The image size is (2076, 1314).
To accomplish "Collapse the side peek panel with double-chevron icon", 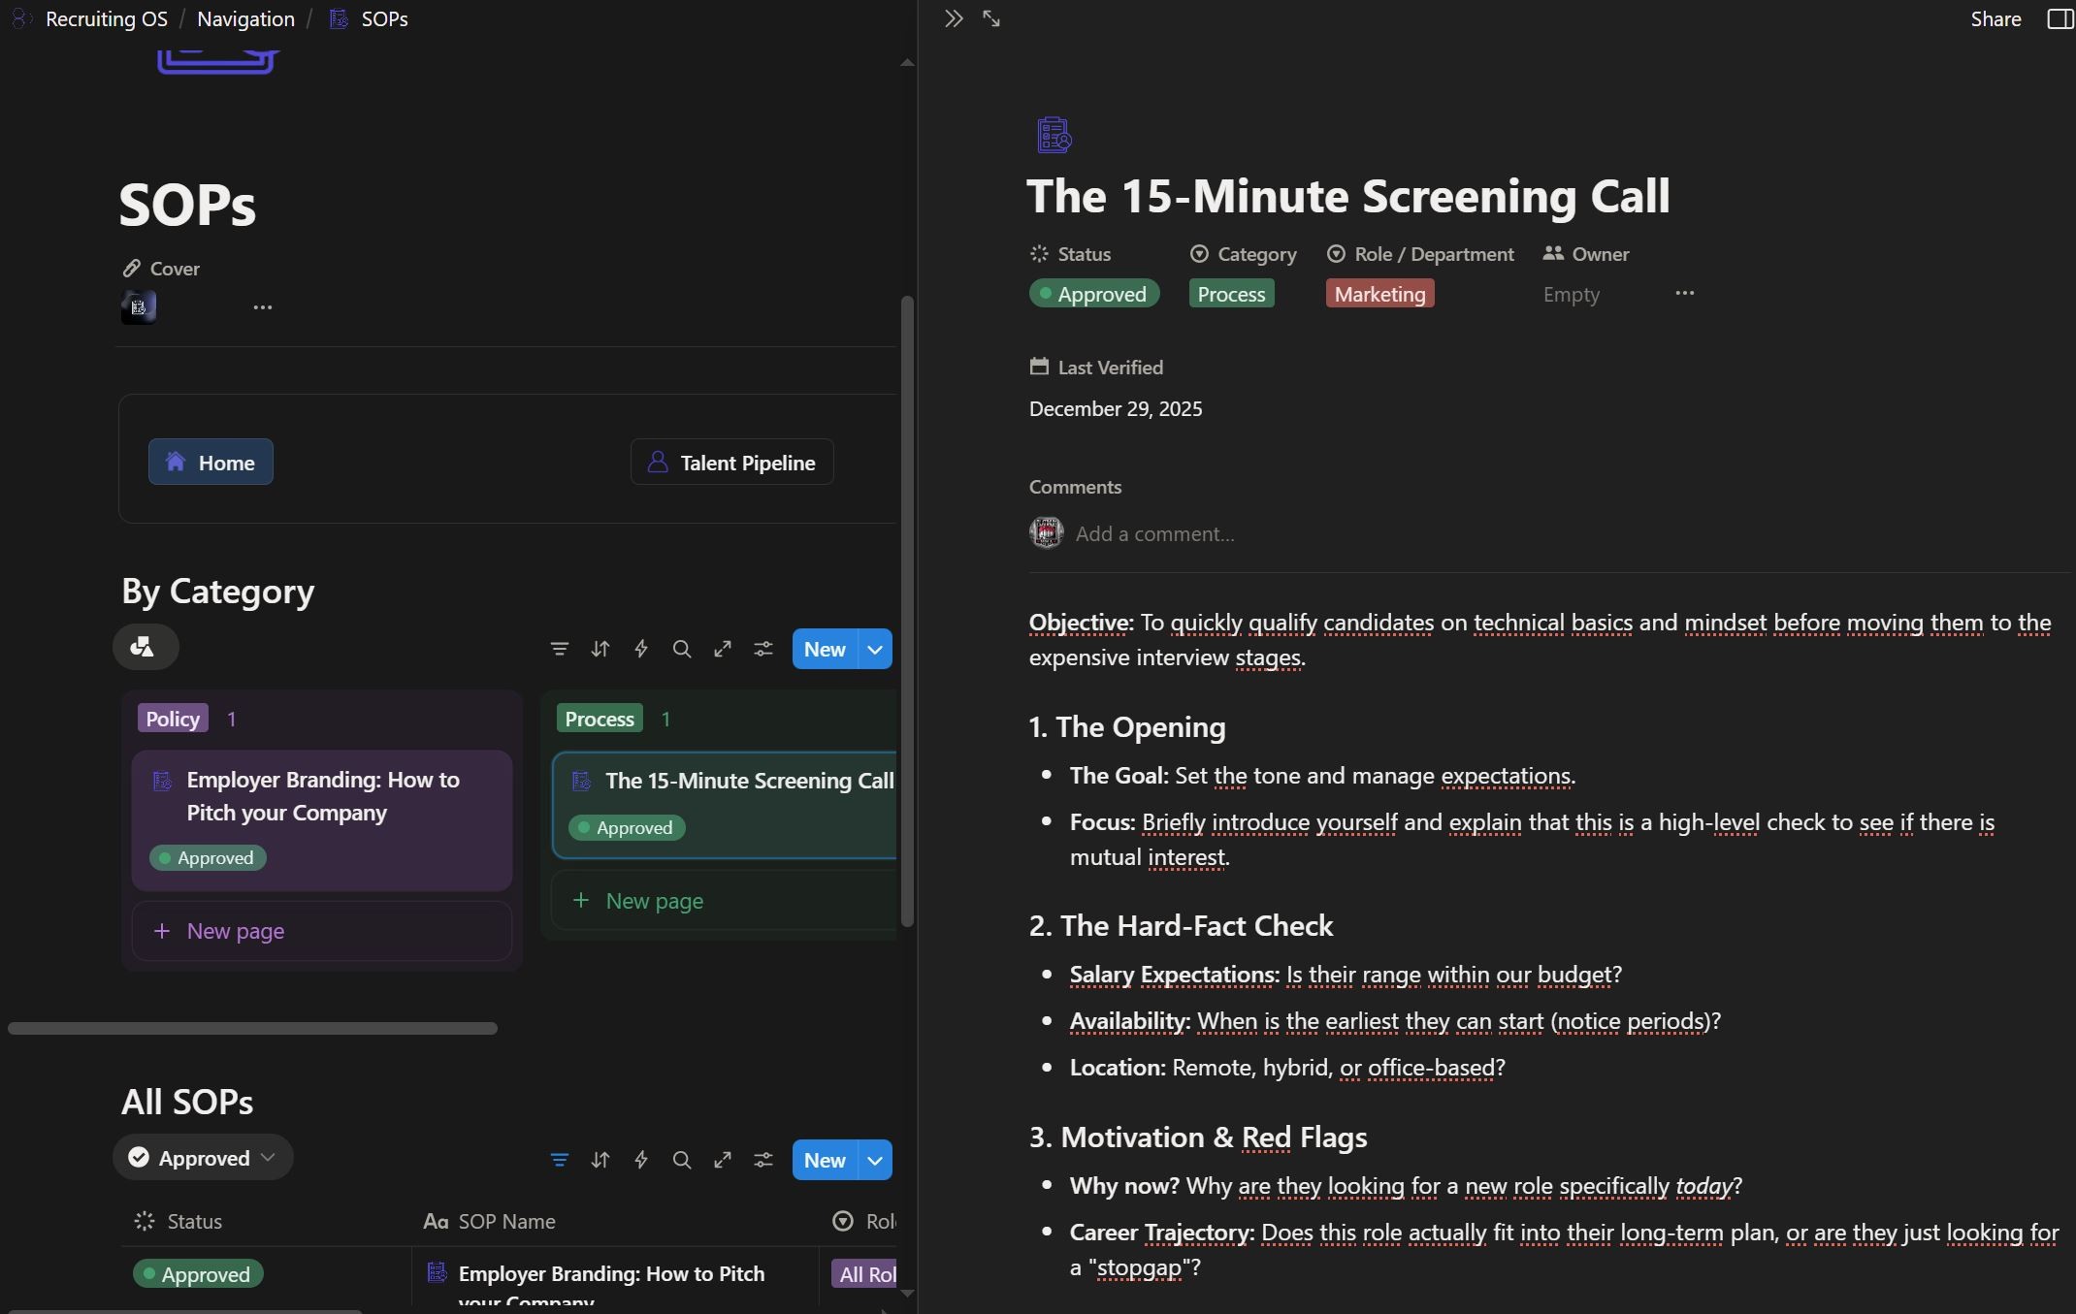I will coord(953,18).
